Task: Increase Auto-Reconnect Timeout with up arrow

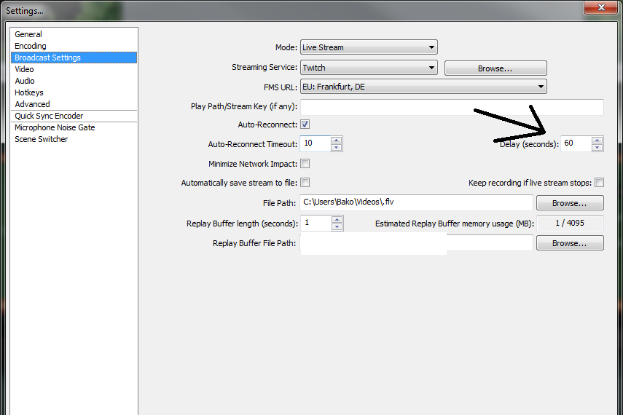Action: pyautogui.click(x=337, y=140)
